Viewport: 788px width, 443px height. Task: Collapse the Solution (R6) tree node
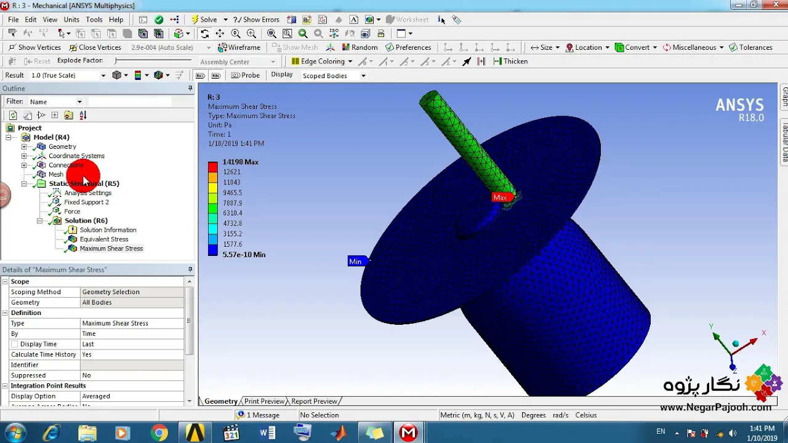(x=39, y=220)
